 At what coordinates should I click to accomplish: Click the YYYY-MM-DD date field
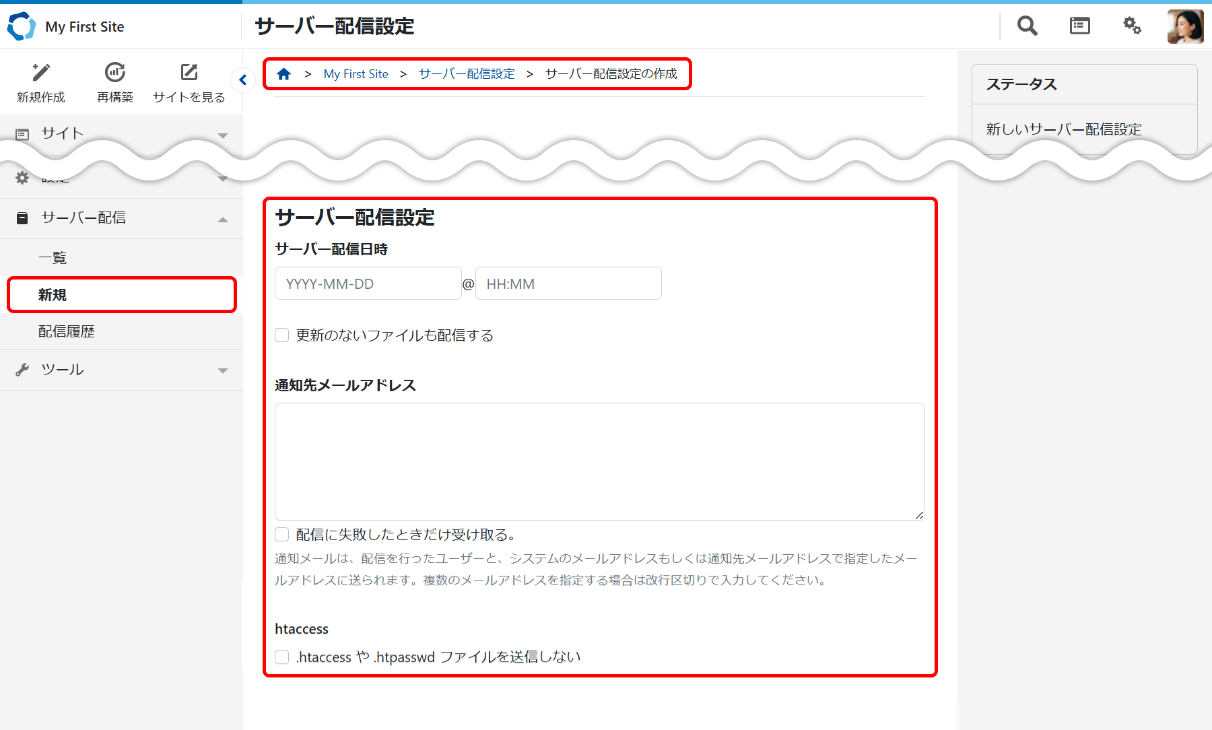pyautogui.click(x=368, y=283)
